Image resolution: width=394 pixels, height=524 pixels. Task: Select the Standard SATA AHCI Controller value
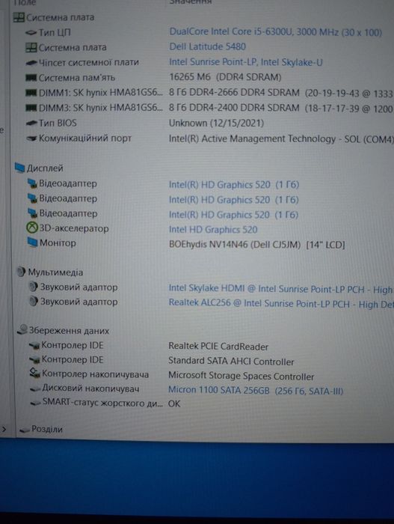pyautogui.click(x=231, y=362)
